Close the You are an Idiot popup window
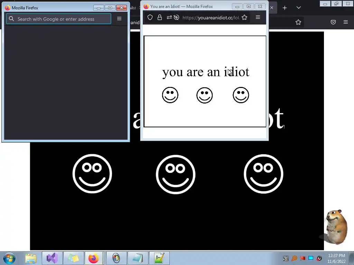354x265 pixels. (x=260, y=7)
